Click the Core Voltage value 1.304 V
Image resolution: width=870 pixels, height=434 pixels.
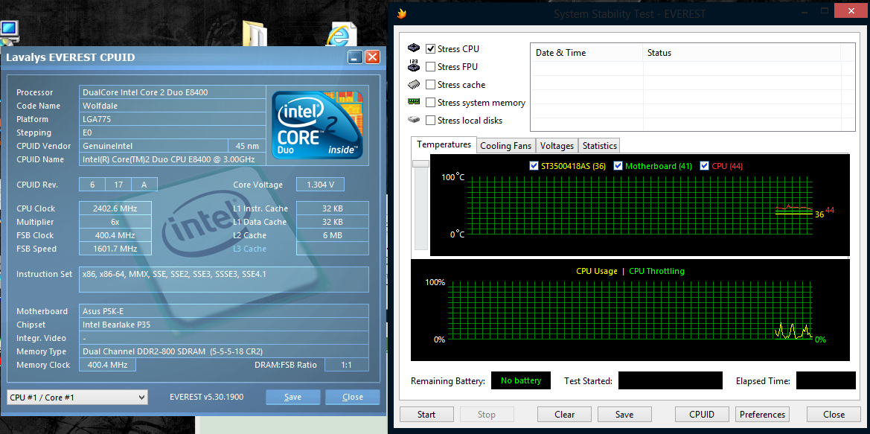(320, 185)
